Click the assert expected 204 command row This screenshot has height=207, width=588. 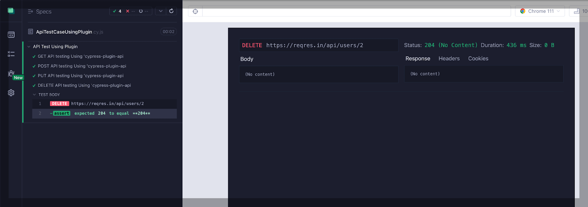point(104,114)
